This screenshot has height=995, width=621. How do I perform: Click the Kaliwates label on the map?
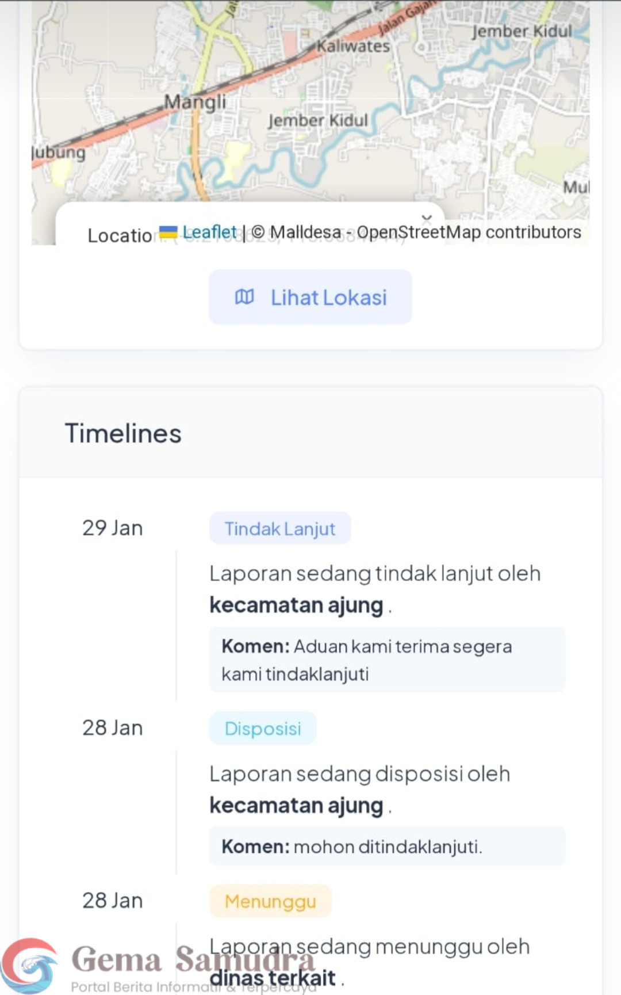click(353, 46)
